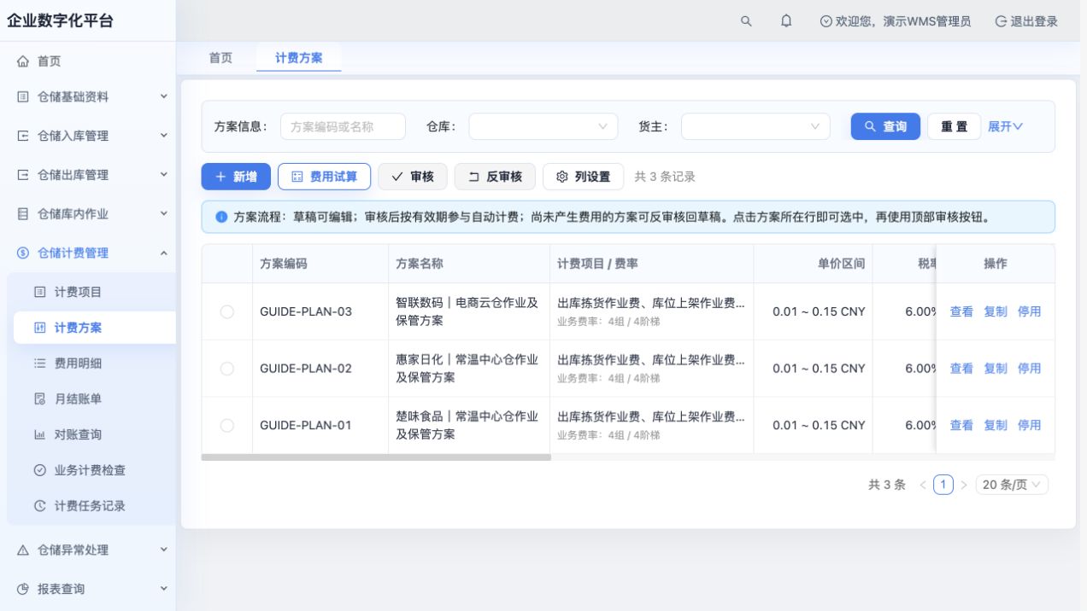Click 查看 for GUIDE-PLAN-03
Image resolution: width=1087 pixels, height=611 pixels.
coord(961,311)
